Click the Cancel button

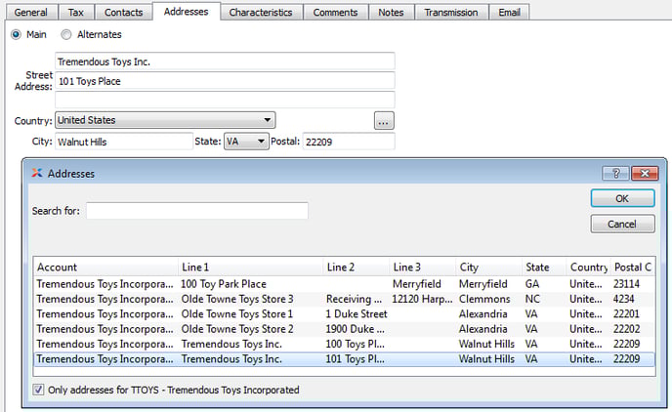click(x=622, y=224)
